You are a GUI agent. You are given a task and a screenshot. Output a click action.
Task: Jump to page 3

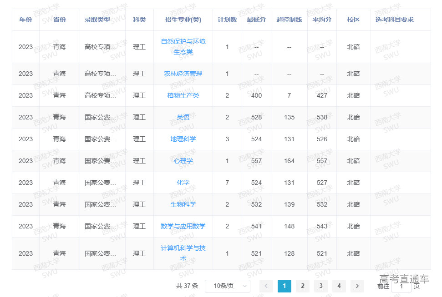pos(321,286)
